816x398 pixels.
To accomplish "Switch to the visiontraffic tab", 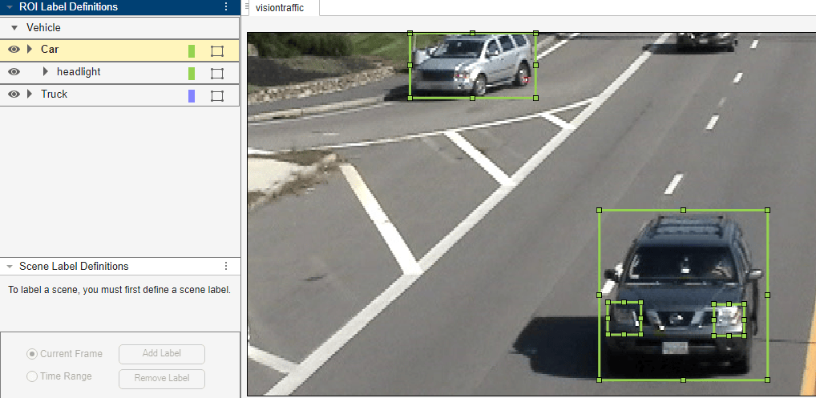I will (280, 8).
